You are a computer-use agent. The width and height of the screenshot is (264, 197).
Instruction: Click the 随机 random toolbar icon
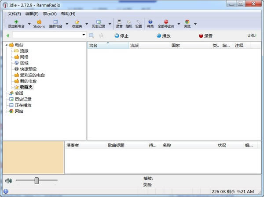pyautogui.click(x=129, y=22)
